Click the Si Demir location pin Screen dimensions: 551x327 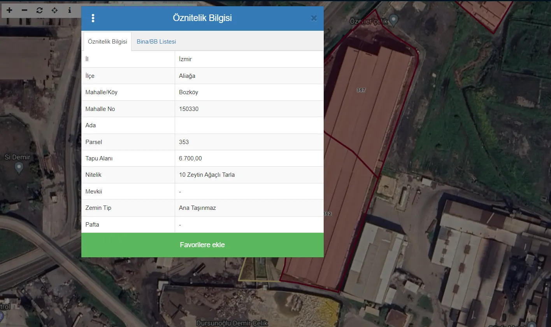[x=19, y=168]
